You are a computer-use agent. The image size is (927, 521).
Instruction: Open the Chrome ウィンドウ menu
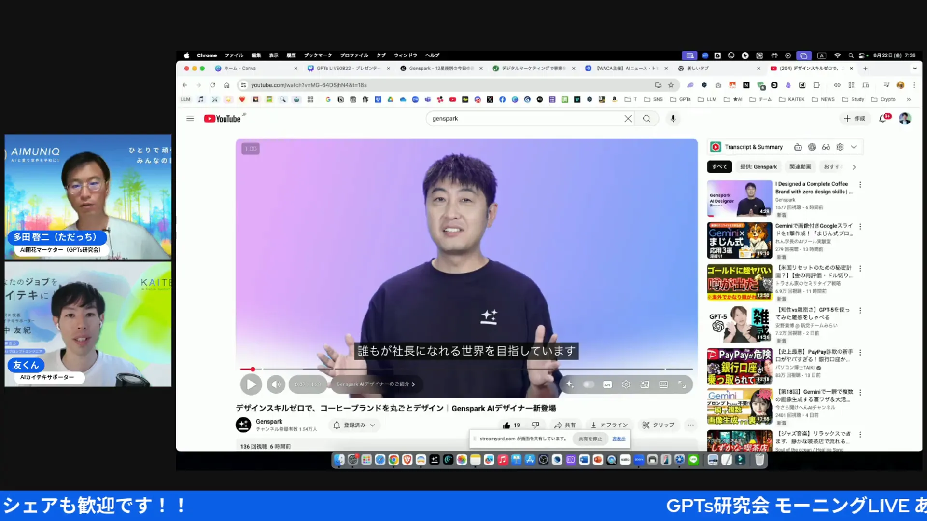pos(406,55)
